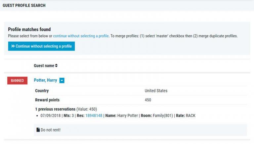Click the '1 previous reservations' summary text

coord(55,109)
